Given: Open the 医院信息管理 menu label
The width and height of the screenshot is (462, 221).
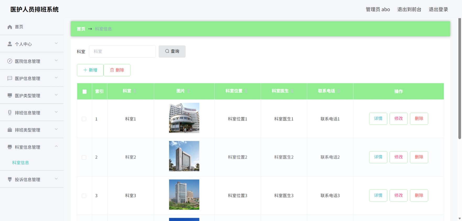Looking at the screenshot, I should click(x=28, y=61).
